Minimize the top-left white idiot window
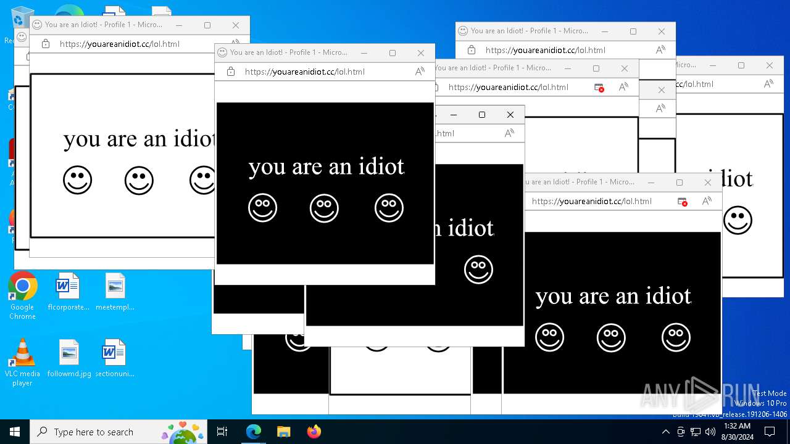Viewport: 790px width, 444px height. click(179, 25)
